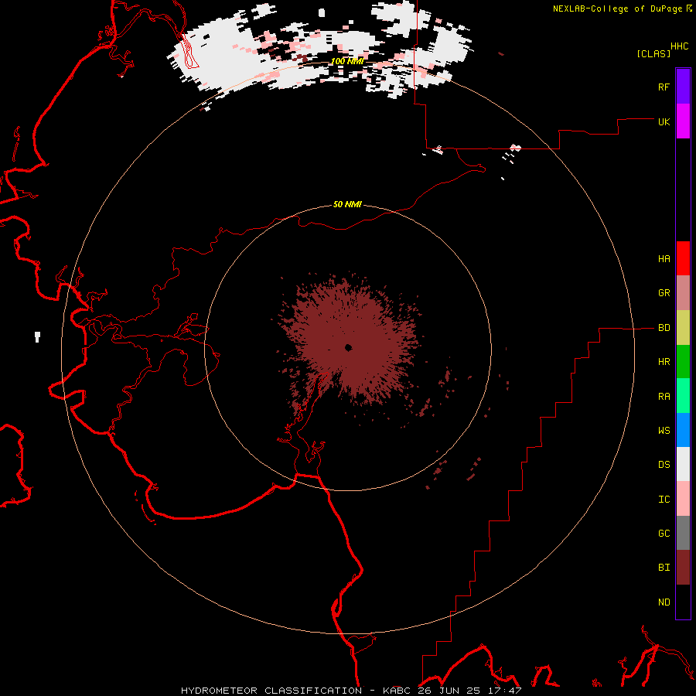Select the GR legend color block
Screen dimensions: 696x696
(683, 293)
